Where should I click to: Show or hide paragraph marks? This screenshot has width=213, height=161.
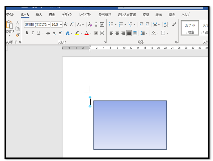174,24
